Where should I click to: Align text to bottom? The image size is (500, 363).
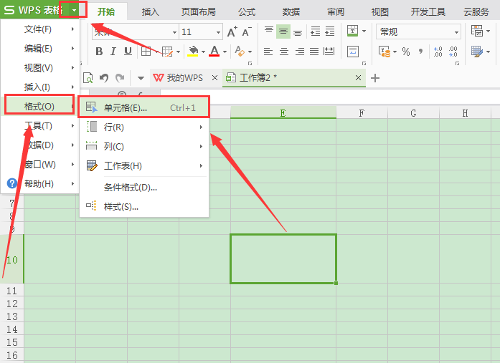tap(298, 32)
